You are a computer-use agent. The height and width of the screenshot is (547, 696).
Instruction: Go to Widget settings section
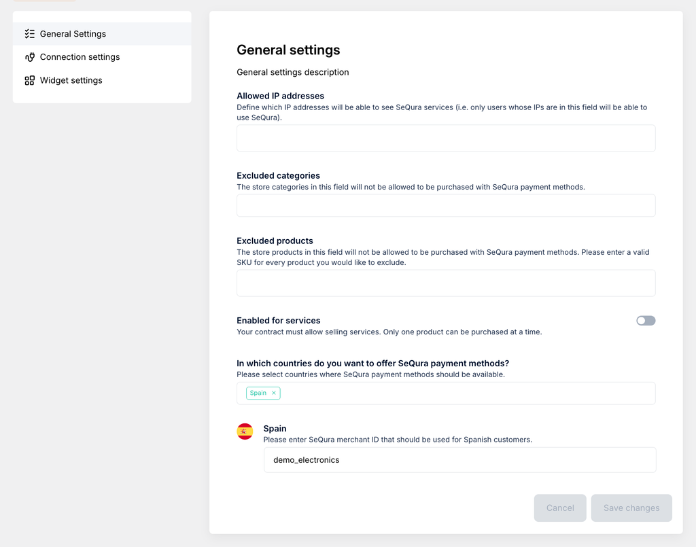71,80
